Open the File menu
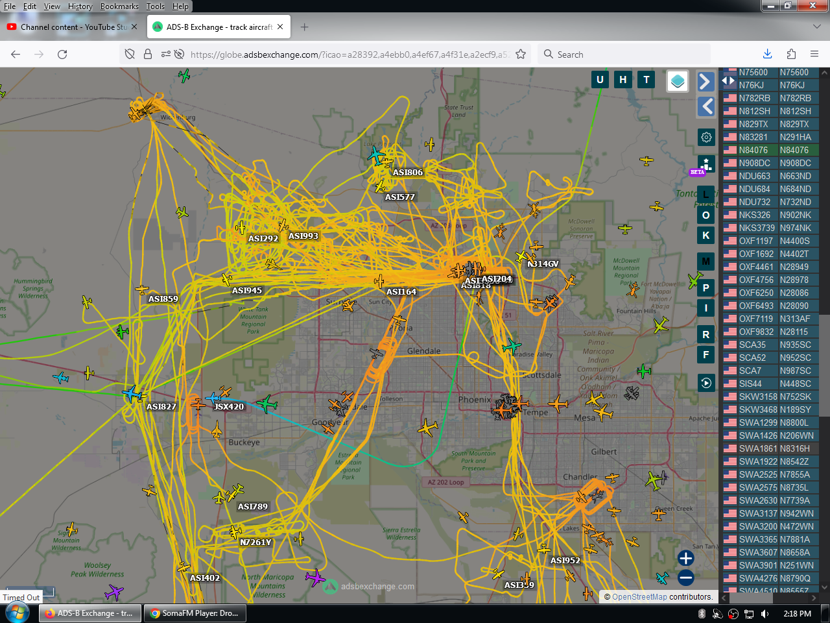This screenshot has width=830, height=623. click(x=10, y=6)
